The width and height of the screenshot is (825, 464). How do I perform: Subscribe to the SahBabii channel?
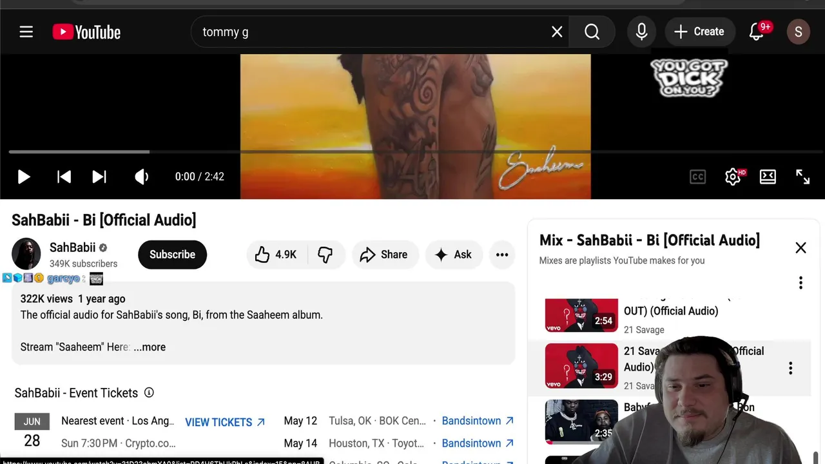[x=172, y=255]
